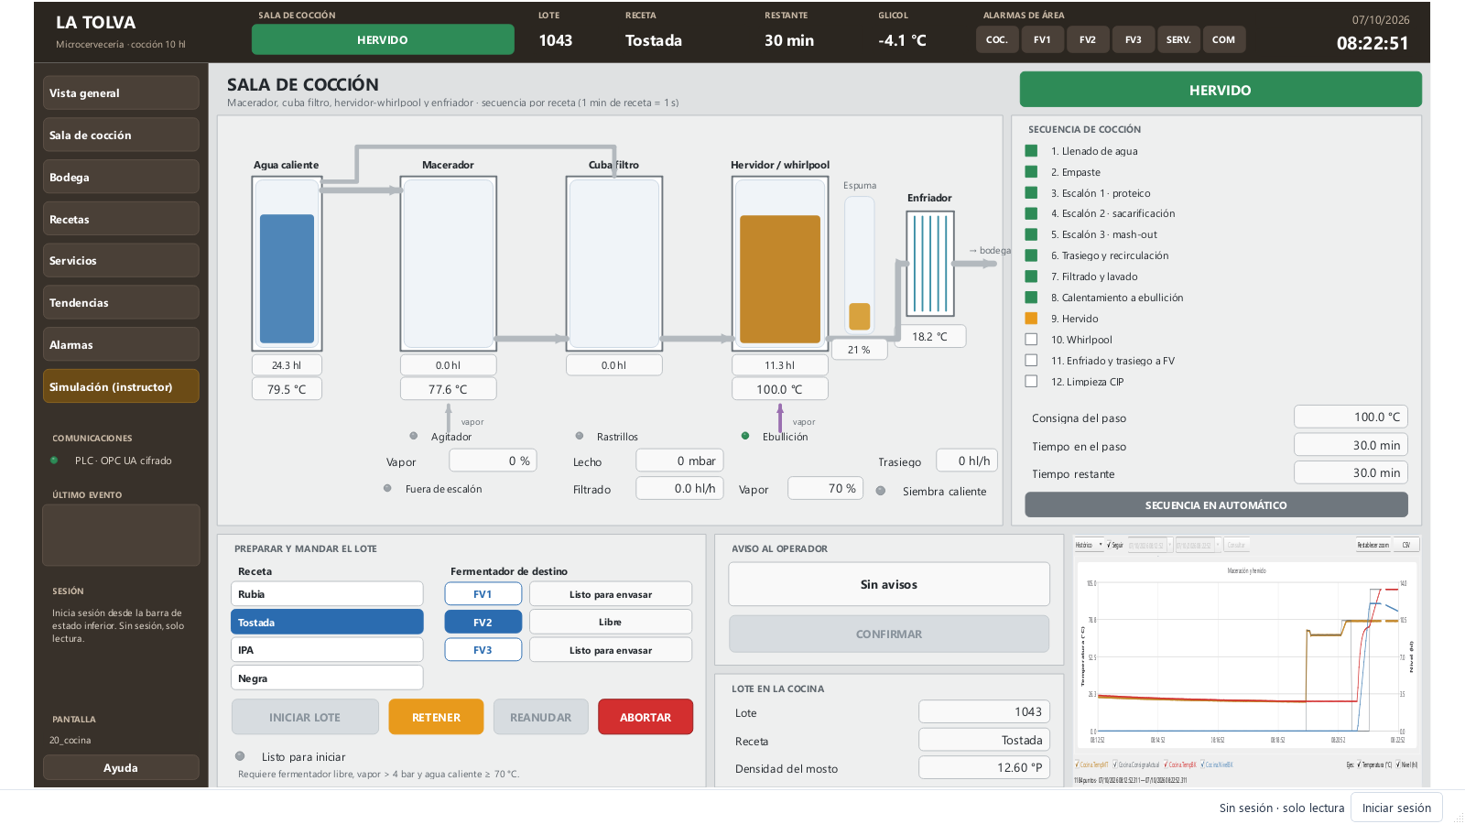Go to Bodega in the sidebar
This screenshot has height=824, width=1465.
(121, 177)
